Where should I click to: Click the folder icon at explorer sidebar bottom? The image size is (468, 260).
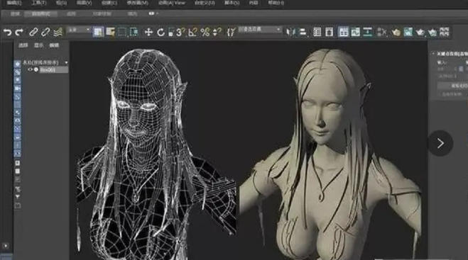(x=17, y=205)
